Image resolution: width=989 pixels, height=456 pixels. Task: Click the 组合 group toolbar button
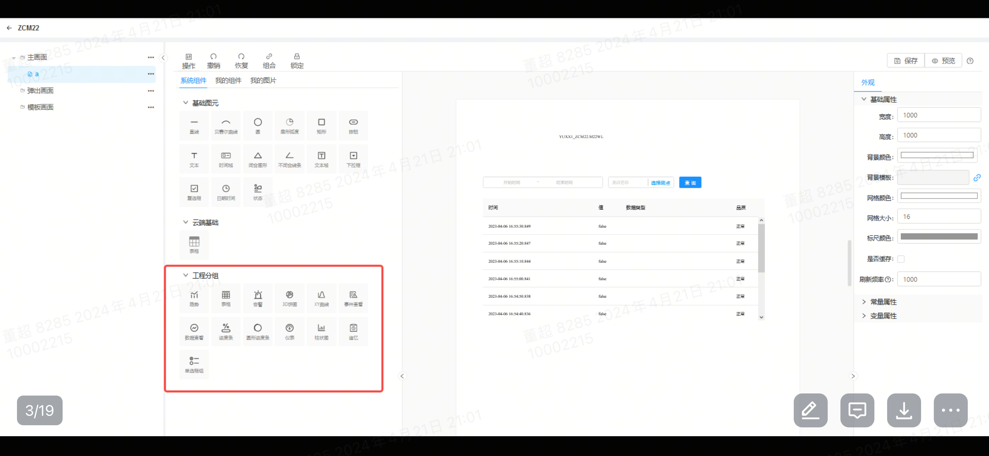click(x=269, y=61)
